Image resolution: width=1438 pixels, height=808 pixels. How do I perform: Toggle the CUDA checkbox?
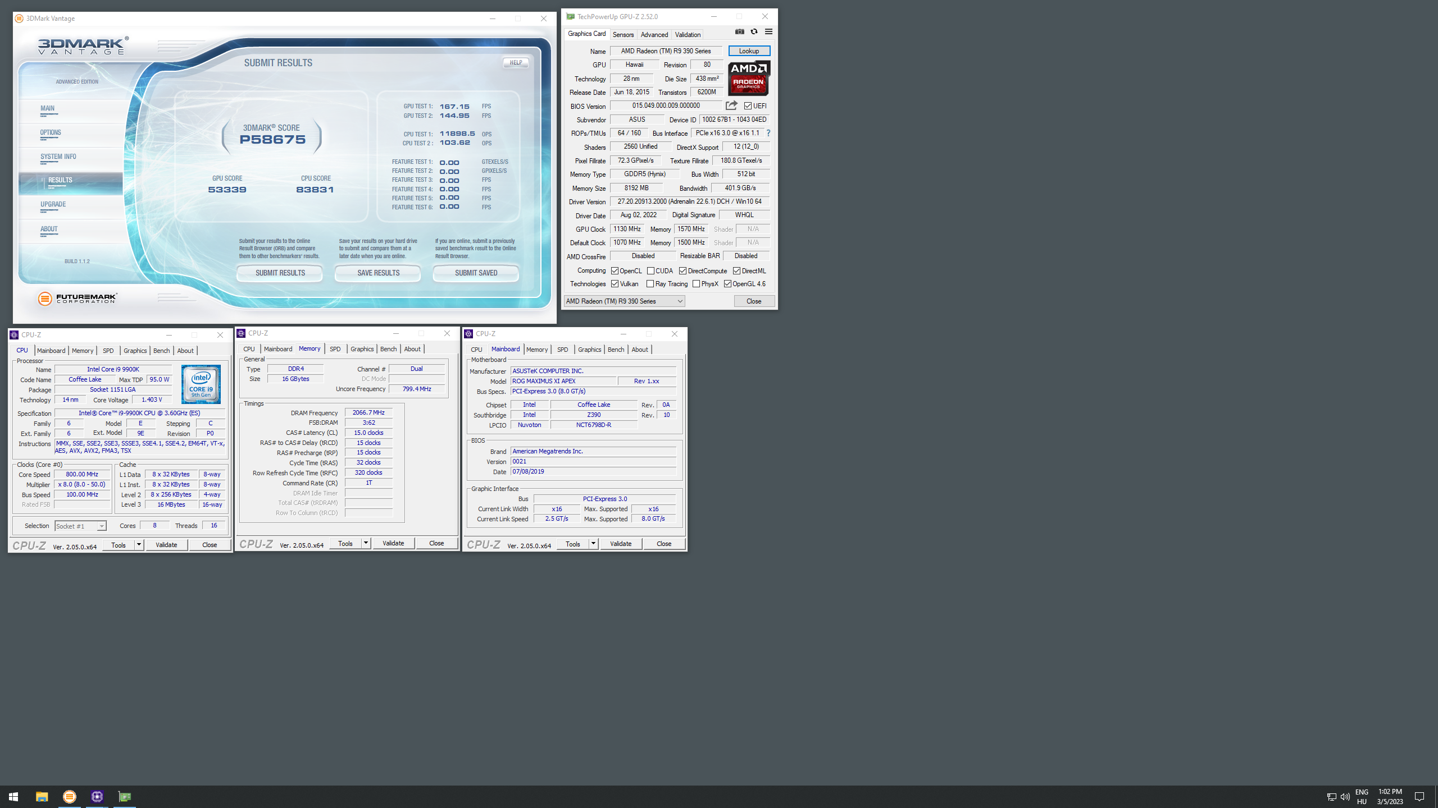point(650,271)
